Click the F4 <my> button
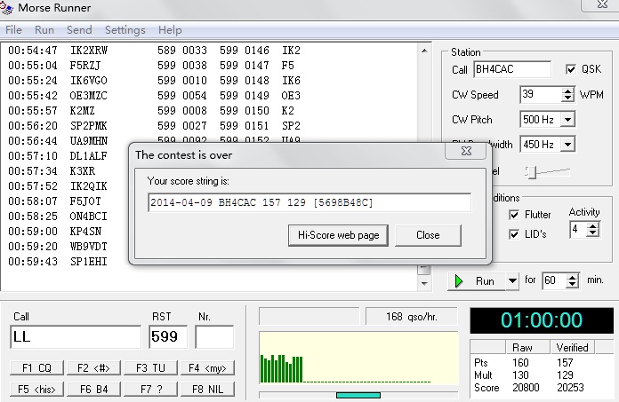 pyautogui.click(x=207, y=368)
